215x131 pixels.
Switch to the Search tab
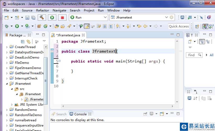(x=59, y=114)
